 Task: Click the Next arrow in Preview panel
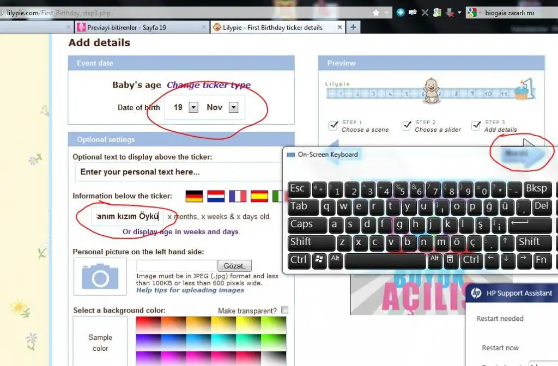pyautogui.click(x=522, y=153)
